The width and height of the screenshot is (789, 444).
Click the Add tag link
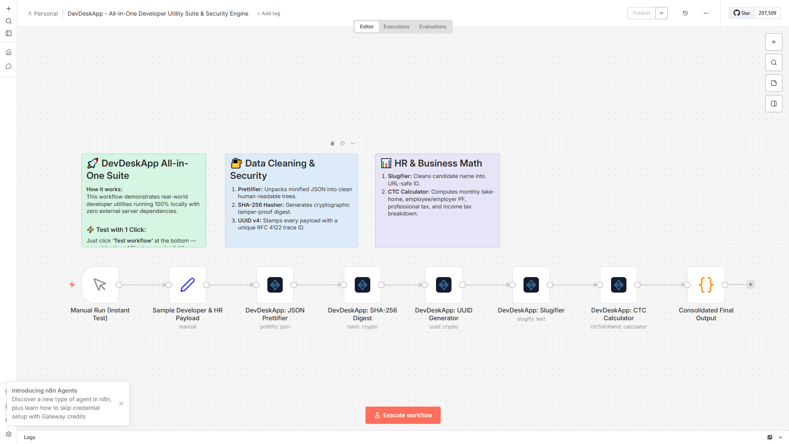269,14
